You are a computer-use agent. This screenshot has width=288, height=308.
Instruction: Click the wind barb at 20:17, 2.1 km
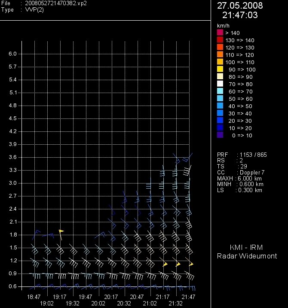(112, 223)
